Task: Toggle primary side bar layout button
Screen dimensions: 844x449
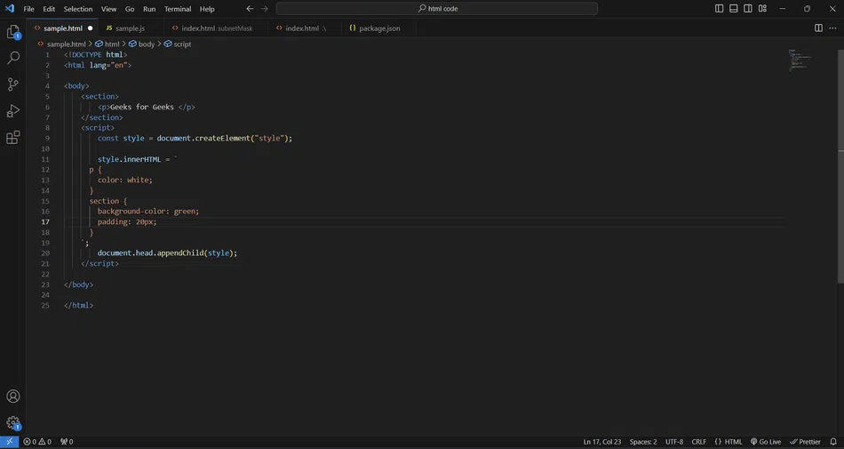Action: [720, 9]
